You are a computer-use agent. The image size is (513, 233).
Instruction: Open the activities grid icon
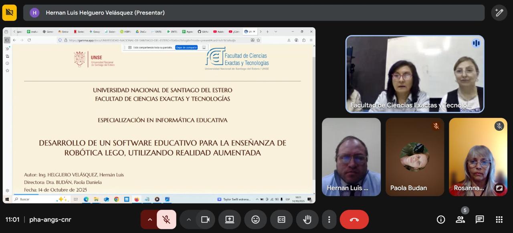(499, 219)
